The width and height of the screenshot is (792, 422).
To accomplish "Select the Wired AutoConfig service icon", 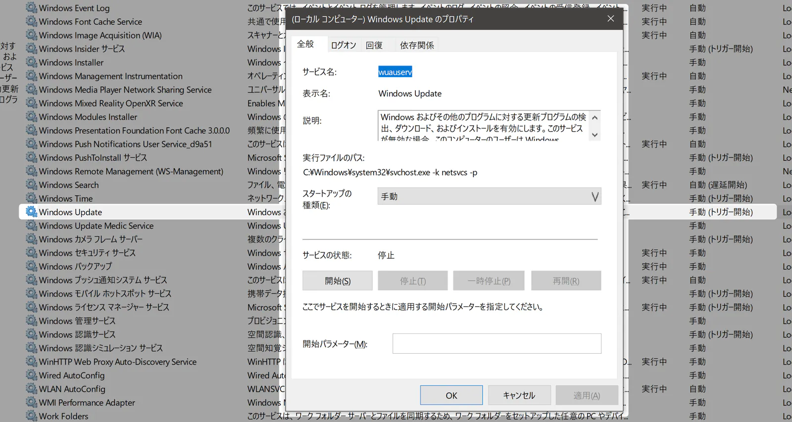I will coord(31,375).
